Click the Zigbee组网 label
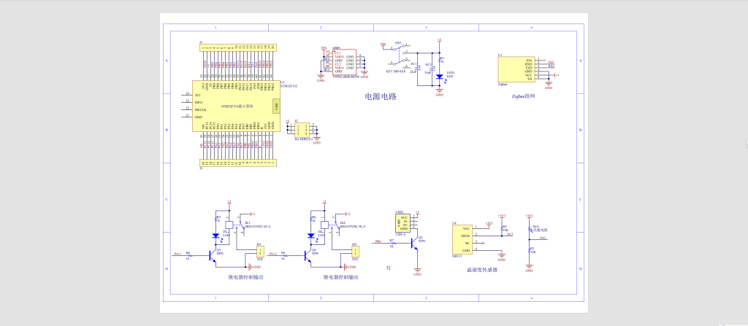This screenshot has width=748, height=326. 524,96
